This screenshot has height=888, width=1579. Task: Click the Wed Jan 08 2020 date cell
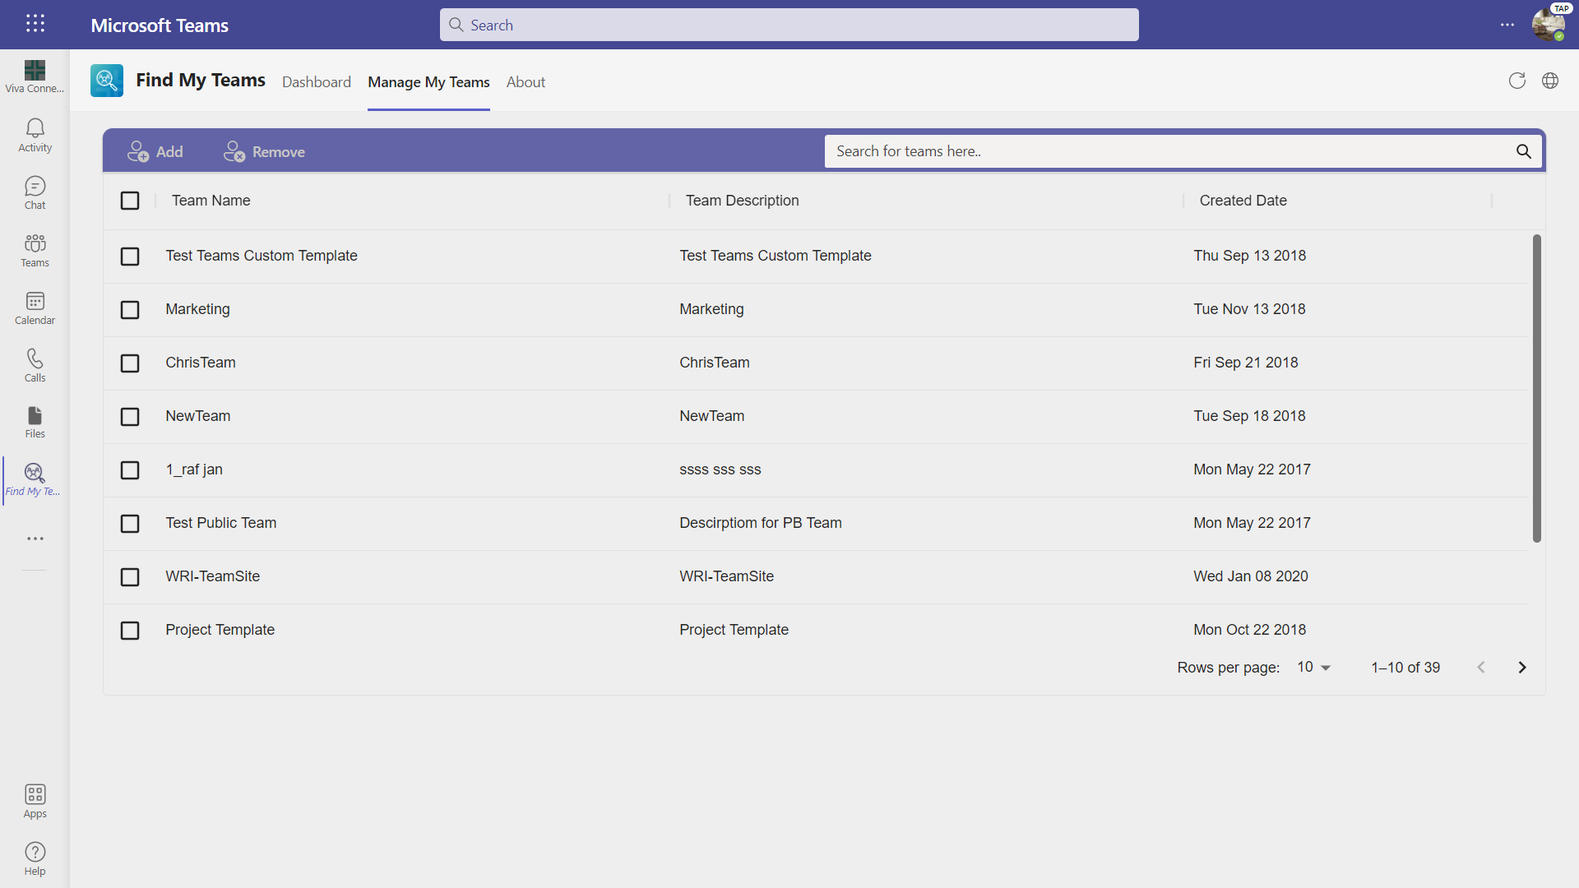pyautogui.click(x=1251, y=576)
